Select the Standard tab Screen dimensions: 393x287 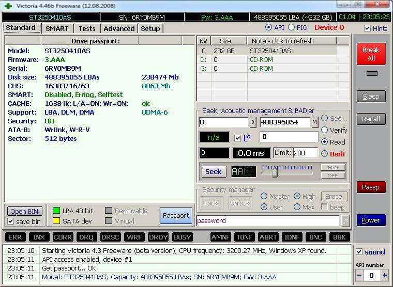pyautogui.click(x=21, y=28)
